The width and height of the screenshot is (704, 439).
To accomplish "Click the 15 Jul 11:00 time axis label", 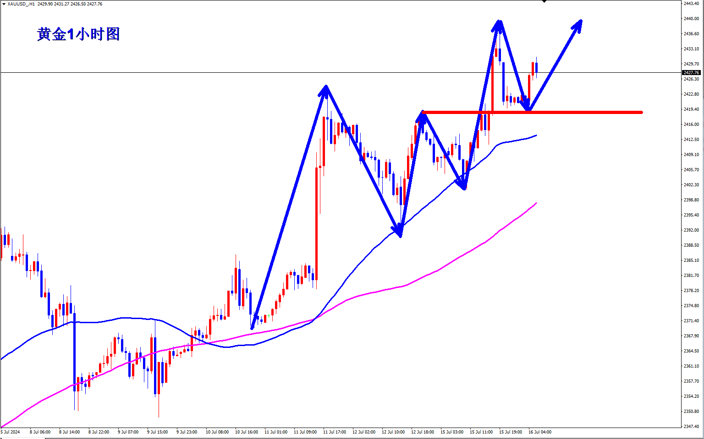I will click(x=481, y=432).
